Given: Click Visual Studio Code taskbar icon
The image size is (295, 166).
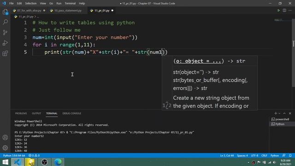Looking at the screenshot, I should [18, 162].
